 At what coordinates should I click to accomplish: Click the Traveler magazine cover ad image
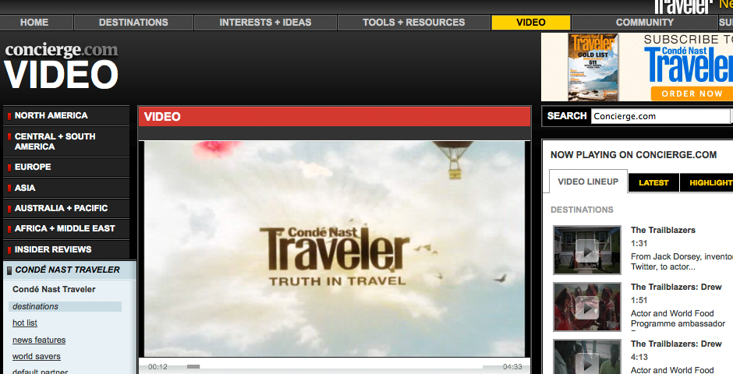pos(593,67)
